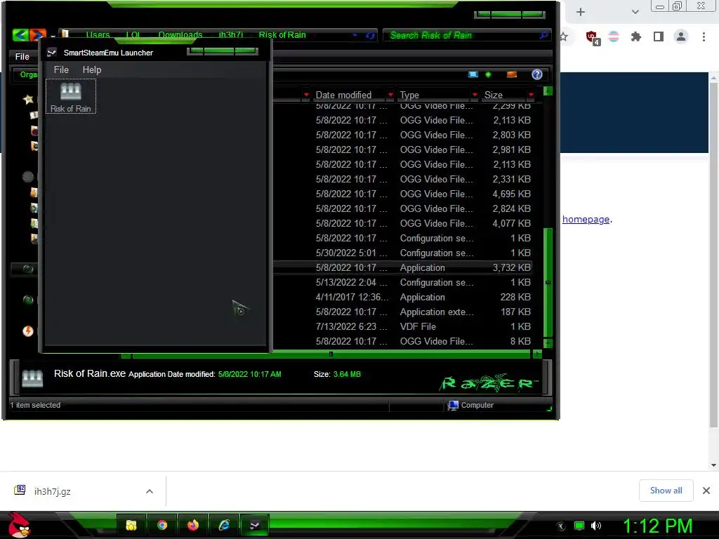Click Organize button in Explorer toolbar
The width and height of the screenshot is (719, 539).
(x=28, y=74)
